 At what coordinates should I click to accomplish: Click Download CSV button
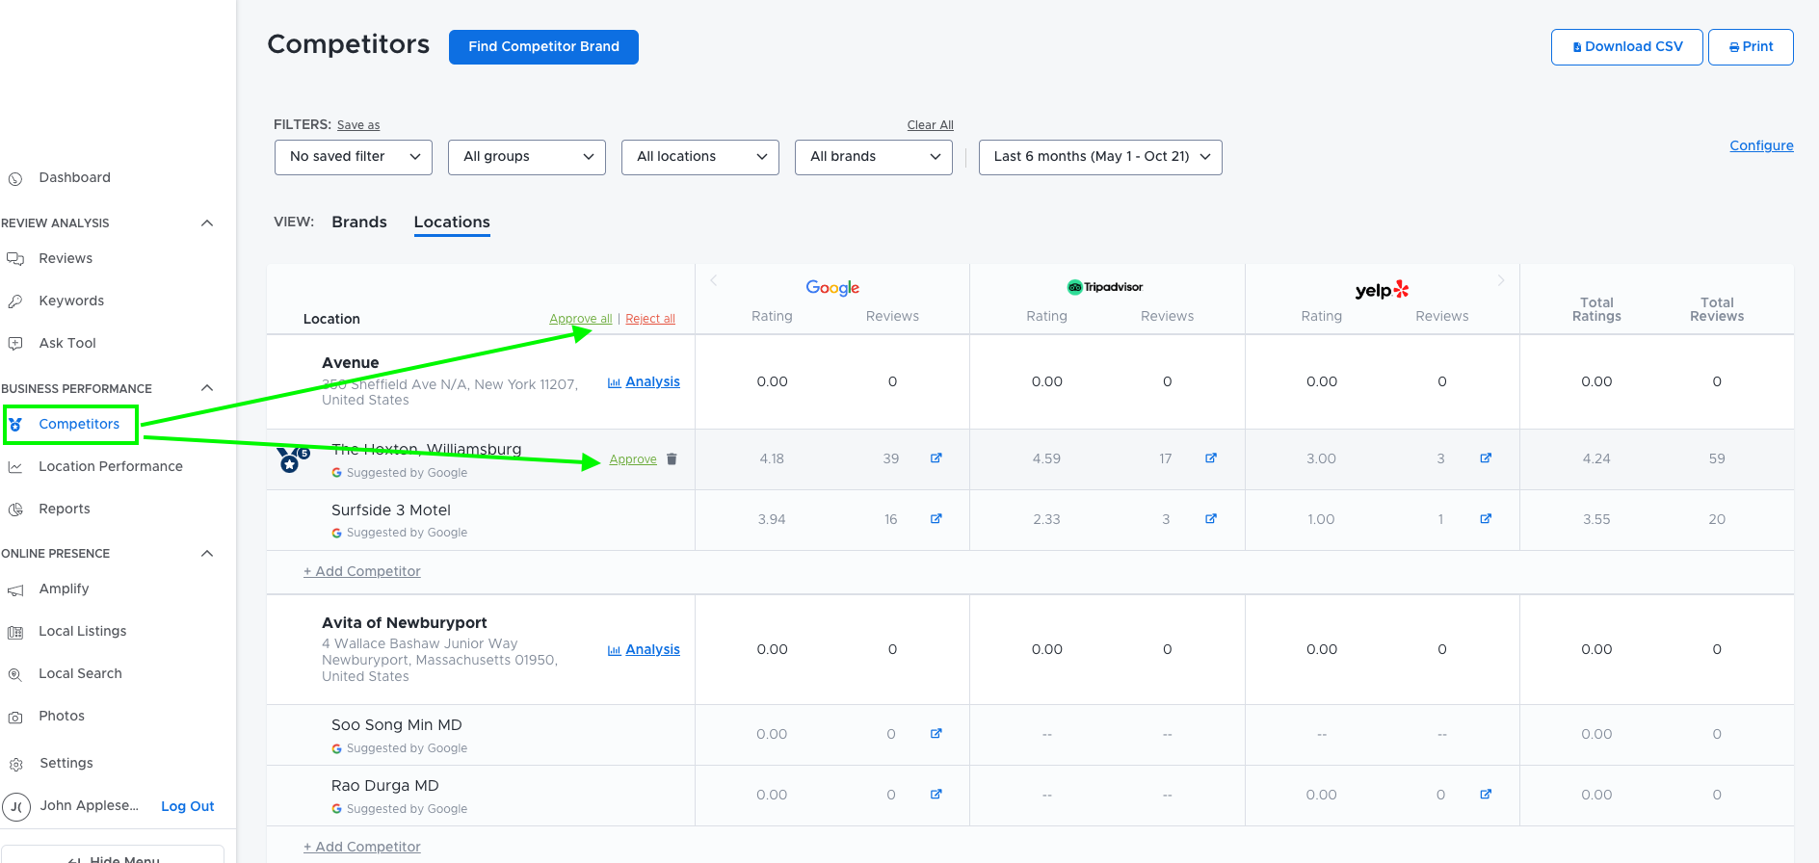coord(1627,47)
